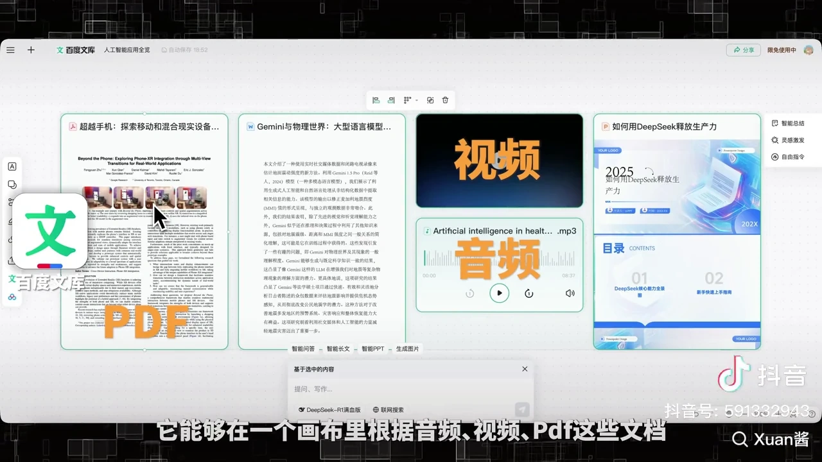The height and width of the screenshot is (462, 822).
Task: Switch to 智能问答 tab
Action: coord(303,349)
